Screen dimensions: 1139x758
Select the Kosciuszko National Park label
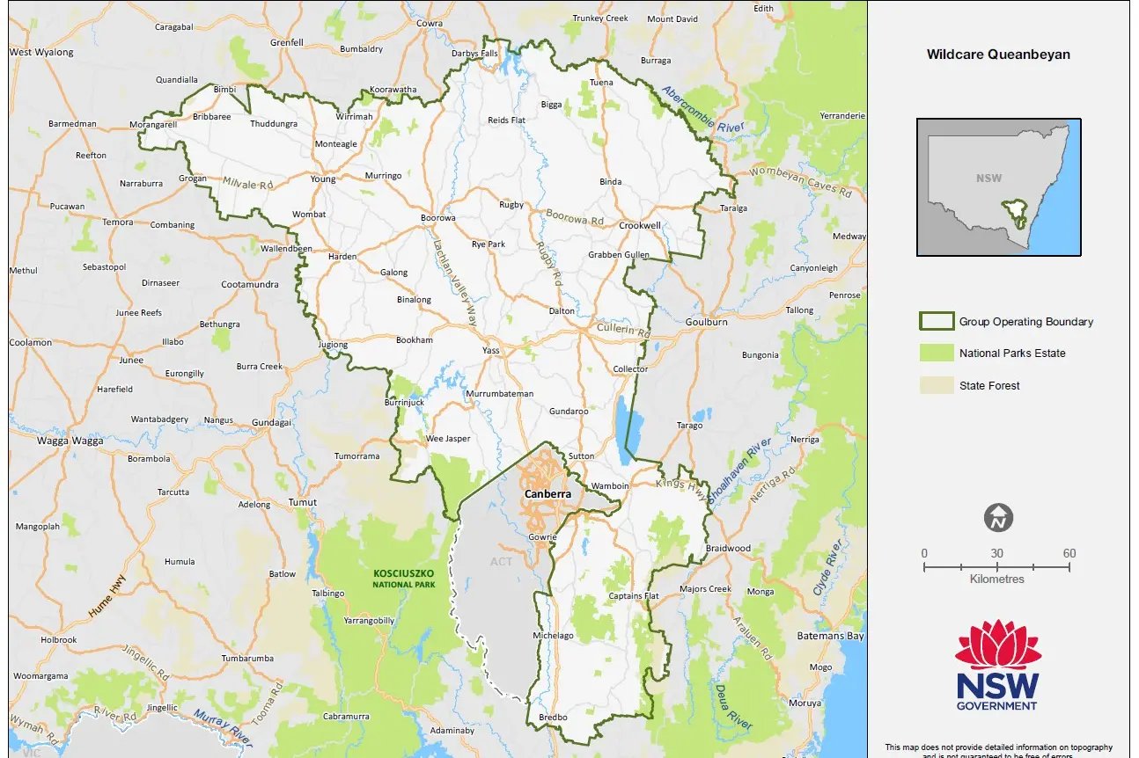(405, 578)
